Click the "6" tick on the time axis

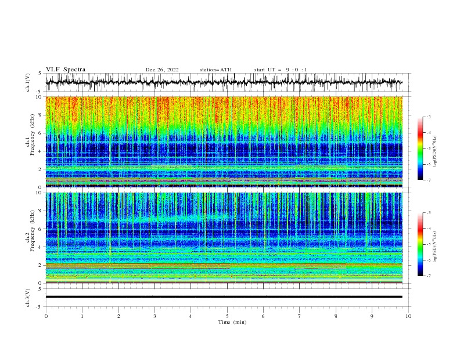pos(263,316)
